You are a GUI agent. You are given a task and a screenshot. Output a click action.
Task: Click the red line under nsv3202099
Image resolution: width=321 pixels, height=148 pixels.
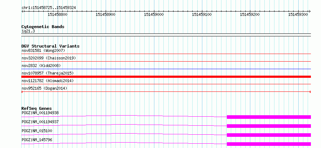point(166,61)
